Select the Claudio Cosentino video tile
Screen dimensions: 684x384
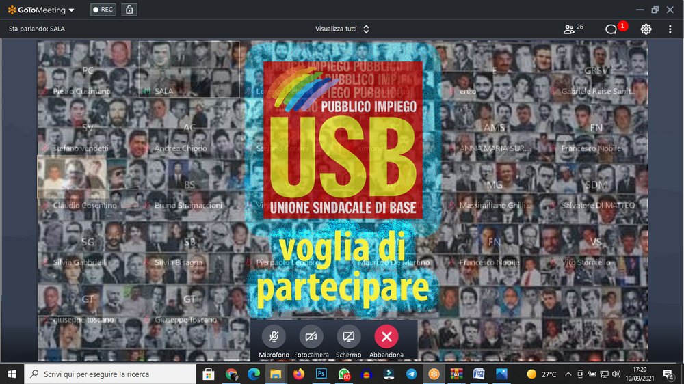(x=88, y=184)
